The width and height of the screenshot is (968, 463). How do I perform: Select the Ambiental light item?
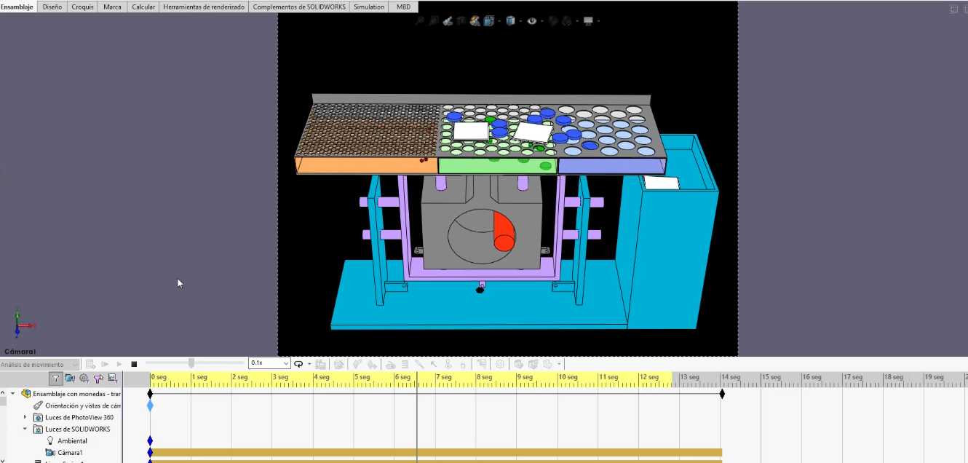pos(72,440)
